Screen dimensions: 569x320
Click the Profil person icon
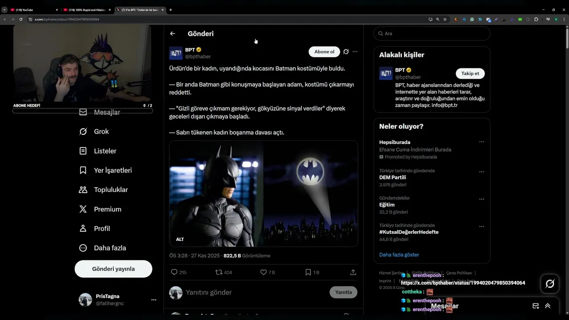tap(83, 228)
